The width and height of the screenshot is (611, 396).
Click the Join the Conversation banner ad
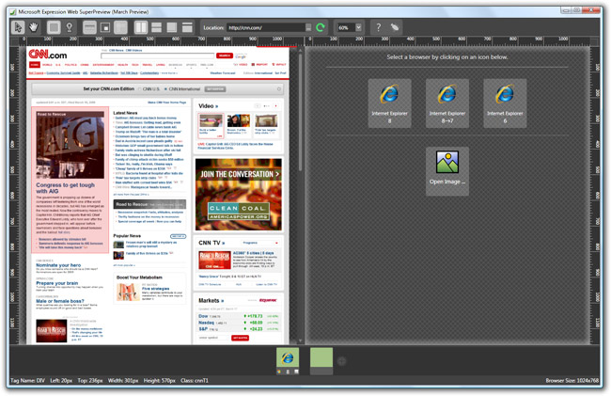239,195
